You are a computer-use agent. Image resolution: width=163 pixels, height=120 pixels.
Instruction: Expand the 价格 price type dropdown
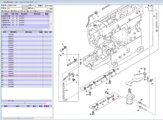tap(46, 5)
